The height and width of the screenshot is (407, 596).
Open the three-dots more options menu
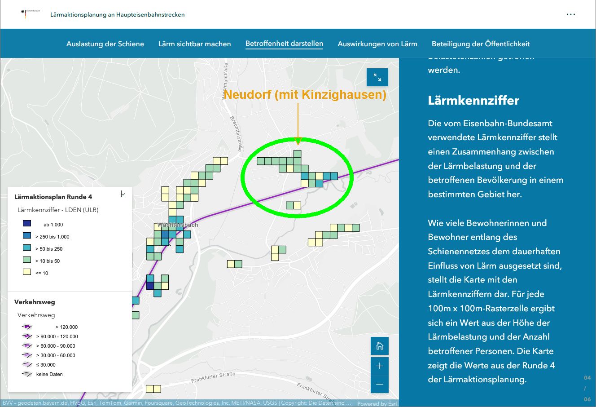click(x=571, y=14)
